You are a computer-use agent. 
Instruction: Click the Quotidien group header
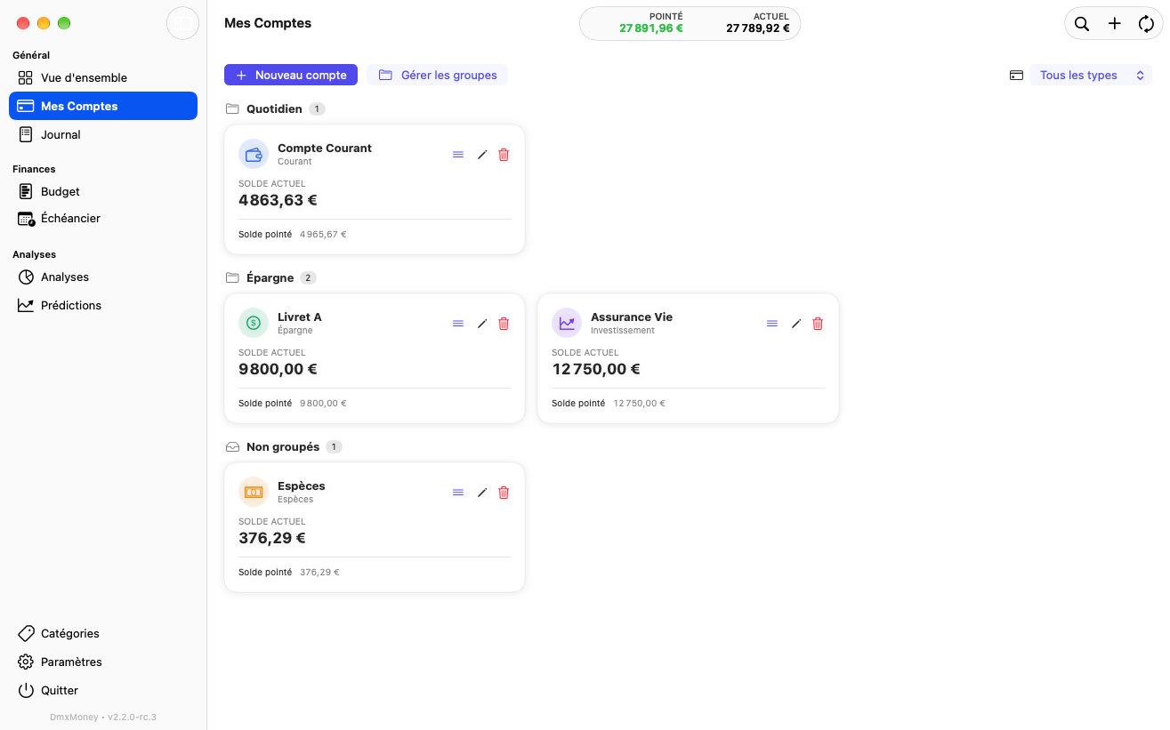275,108
